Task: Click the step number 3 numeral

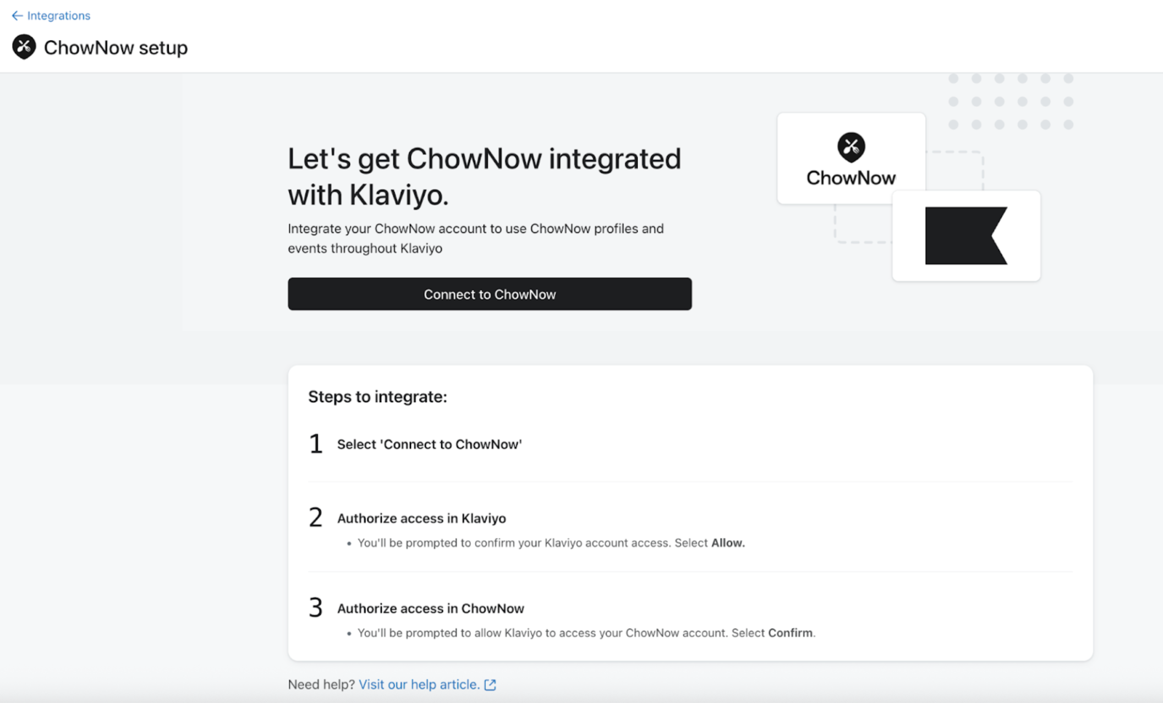Action: [x=315, y=608]
